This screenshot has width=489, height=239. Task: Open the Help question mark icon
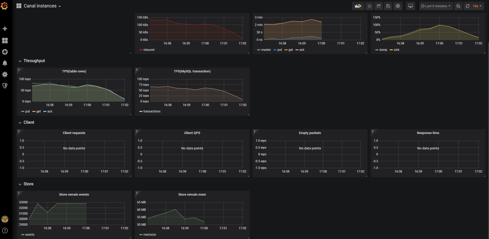[5, 231]
